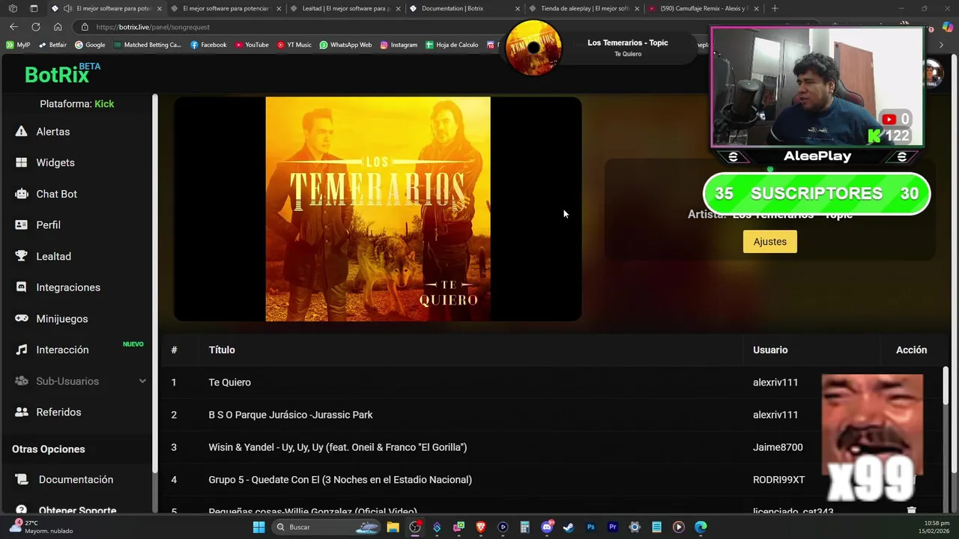Open the WhatsApp Web bookmark

345,45
